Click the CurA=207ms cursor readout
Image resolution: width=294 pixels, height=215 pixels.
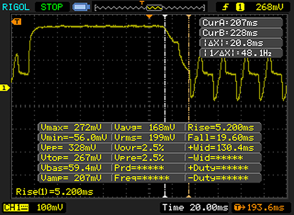pos(241,23)
